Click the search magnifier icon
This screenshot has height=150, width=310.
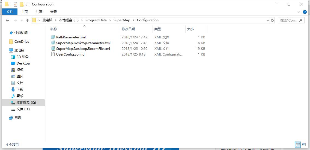point(301,20)
